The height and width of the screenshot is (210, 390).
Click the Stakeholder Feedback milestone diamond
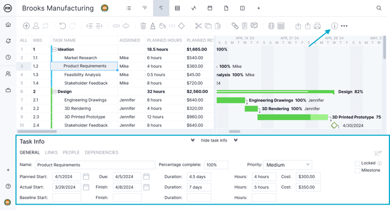pyautogui.click(x=334, y=125)
